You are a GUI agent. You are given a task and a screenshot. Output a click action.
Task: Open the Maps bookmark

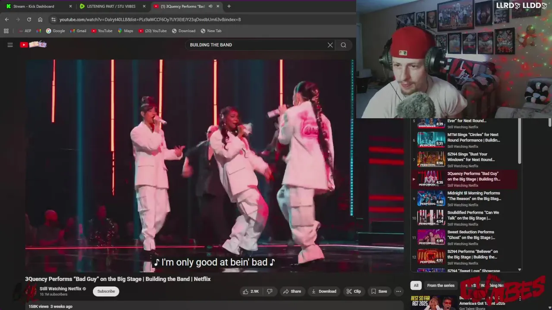click(125, 31)
